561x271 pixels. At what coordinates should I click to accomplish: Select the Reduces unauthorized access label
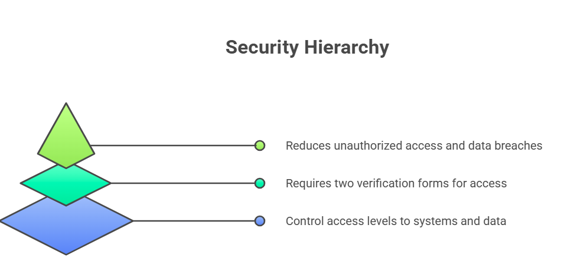pos(414,146)
